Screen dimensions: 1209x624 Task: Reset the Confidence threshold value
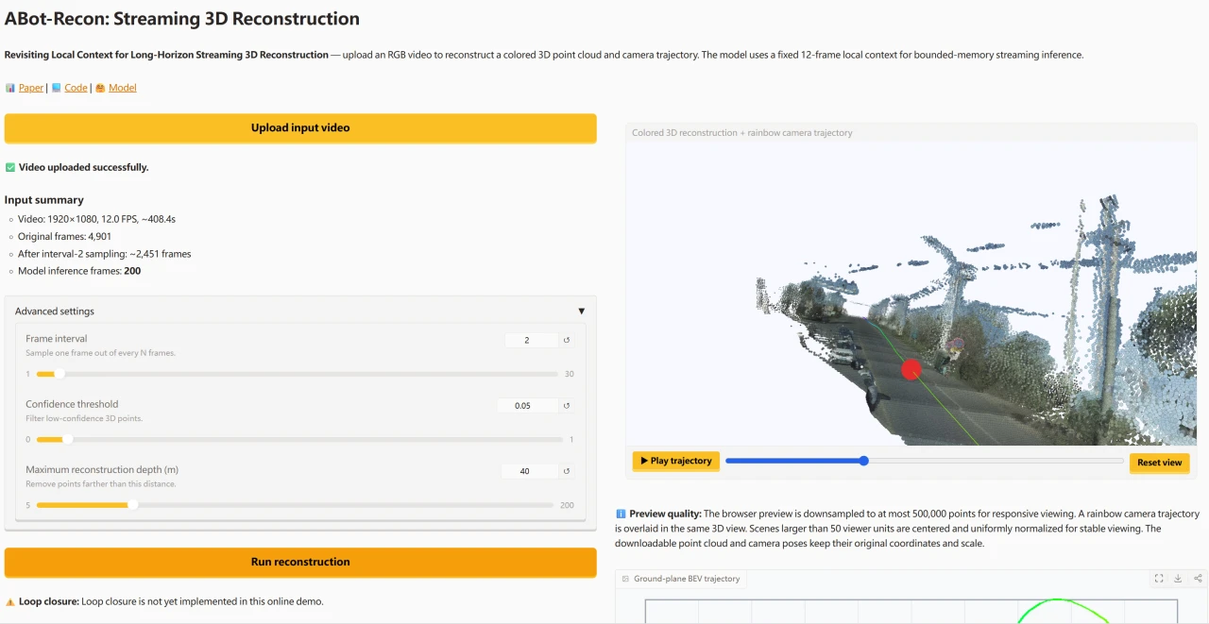(567, 406)
